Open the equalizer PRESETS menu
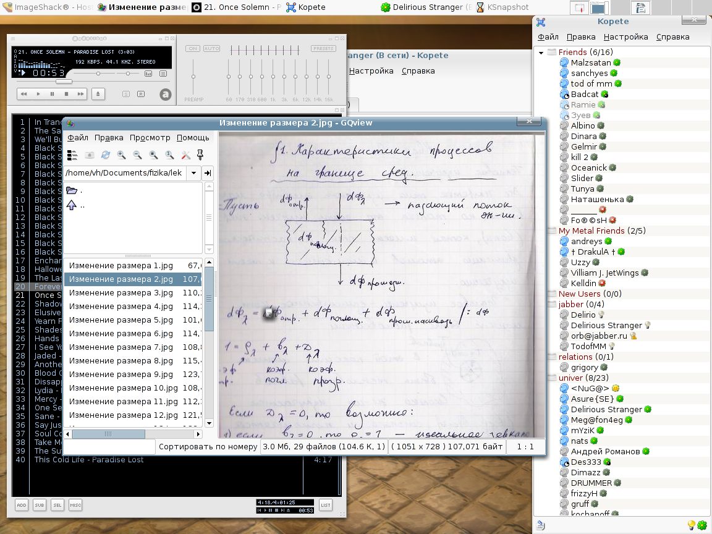The image size is (712, 534). [323, 49]
